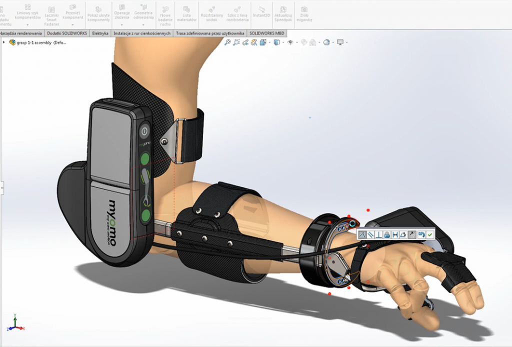Choose the Distance mate icon

point(395,235)
